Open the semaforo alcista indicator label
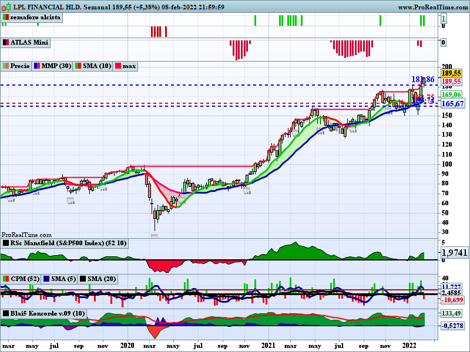The width and height of the screenshot is (470, 352). point(32,18)
